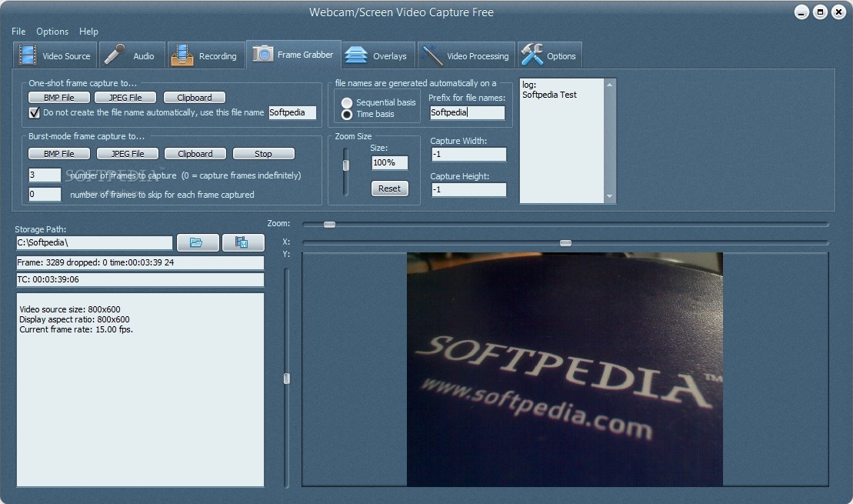Close the application window

pos(838,12)
